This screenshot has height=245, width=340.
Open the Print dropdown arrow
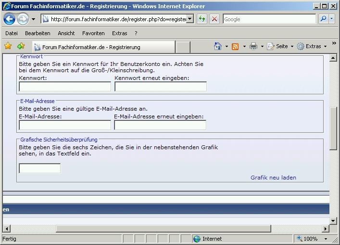[x=262, y=46]
